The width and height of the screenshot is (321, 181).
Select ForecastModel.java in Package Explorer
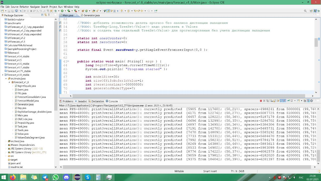(x=28, y=101)
